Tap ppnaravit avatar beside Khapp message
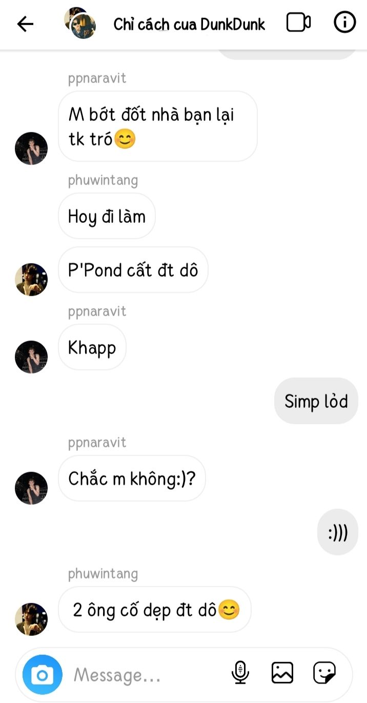The width and height of the screenshot is (367, 703). pyautogui.click(x=31, y=357)
